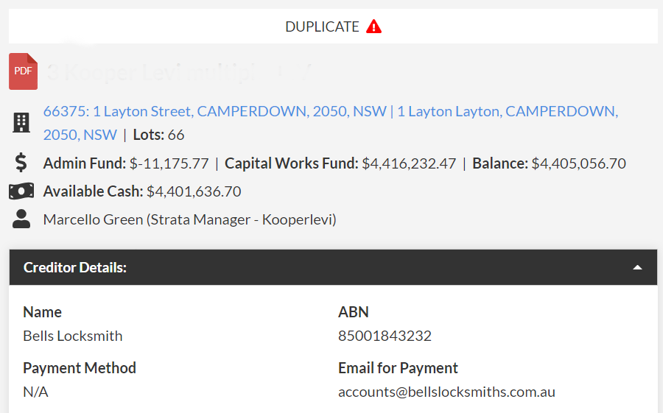Click the dollar sign fund icon
Viewport: 663px width, 413px height.
22,163
